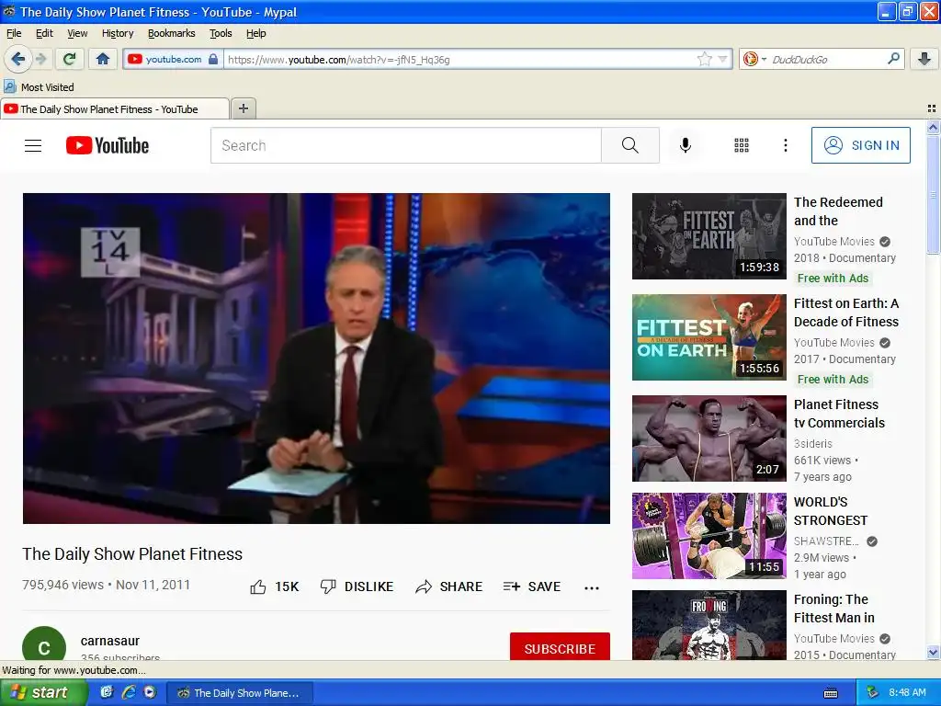The height and width of the screenshot is (706, 941).
Task: Open the Edit menu
Action: click(44, 33)
